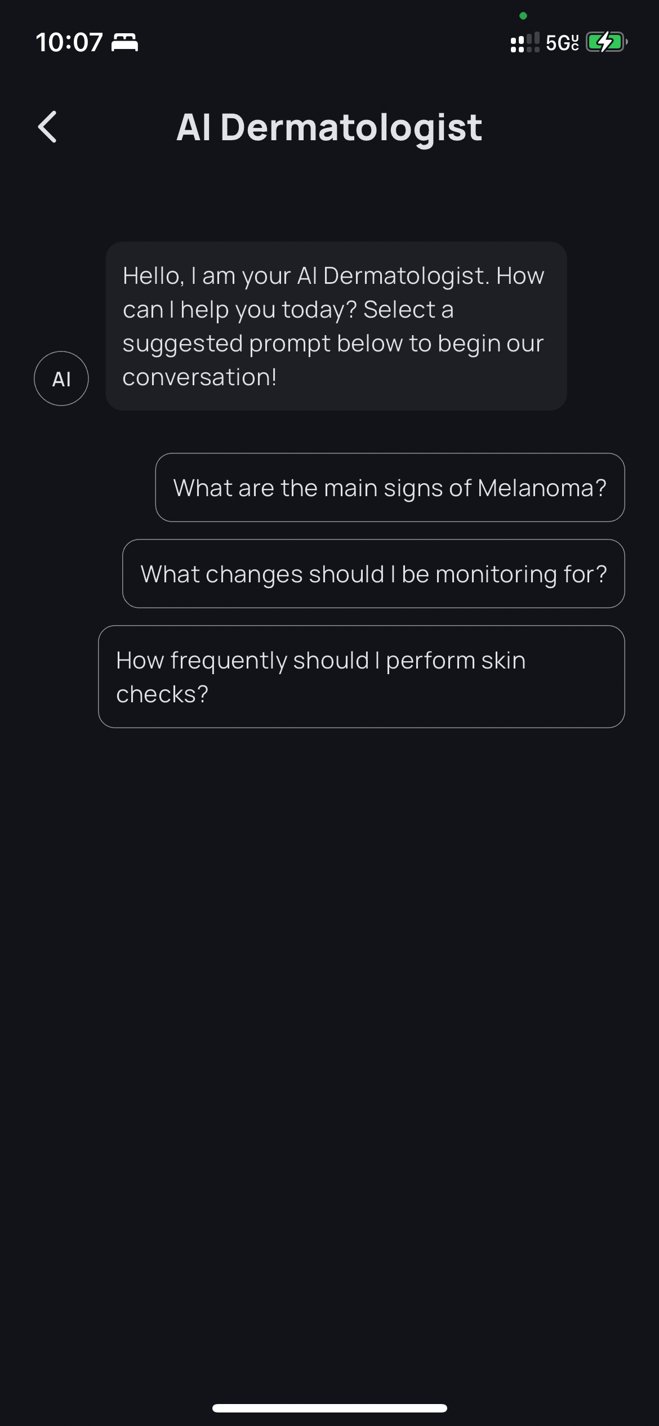Tap the sleep focus bed icon

point(124,43)
